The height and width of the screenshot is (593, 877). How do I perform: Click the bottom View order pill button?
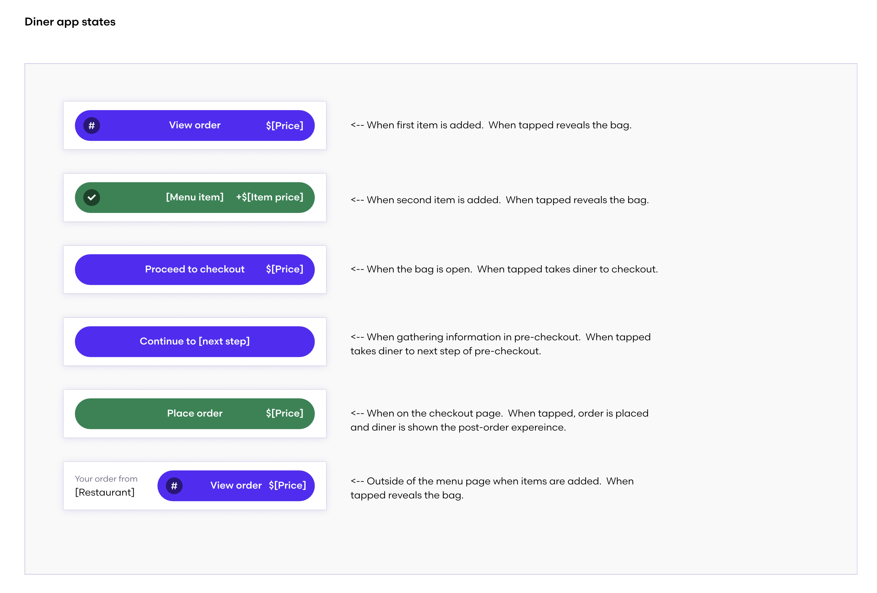point(235,486)
